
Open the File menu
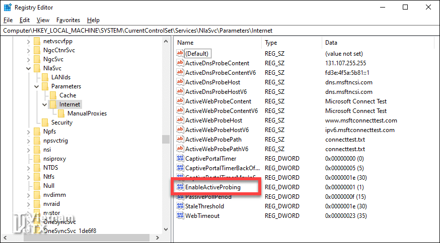click(x=8, y=20)
